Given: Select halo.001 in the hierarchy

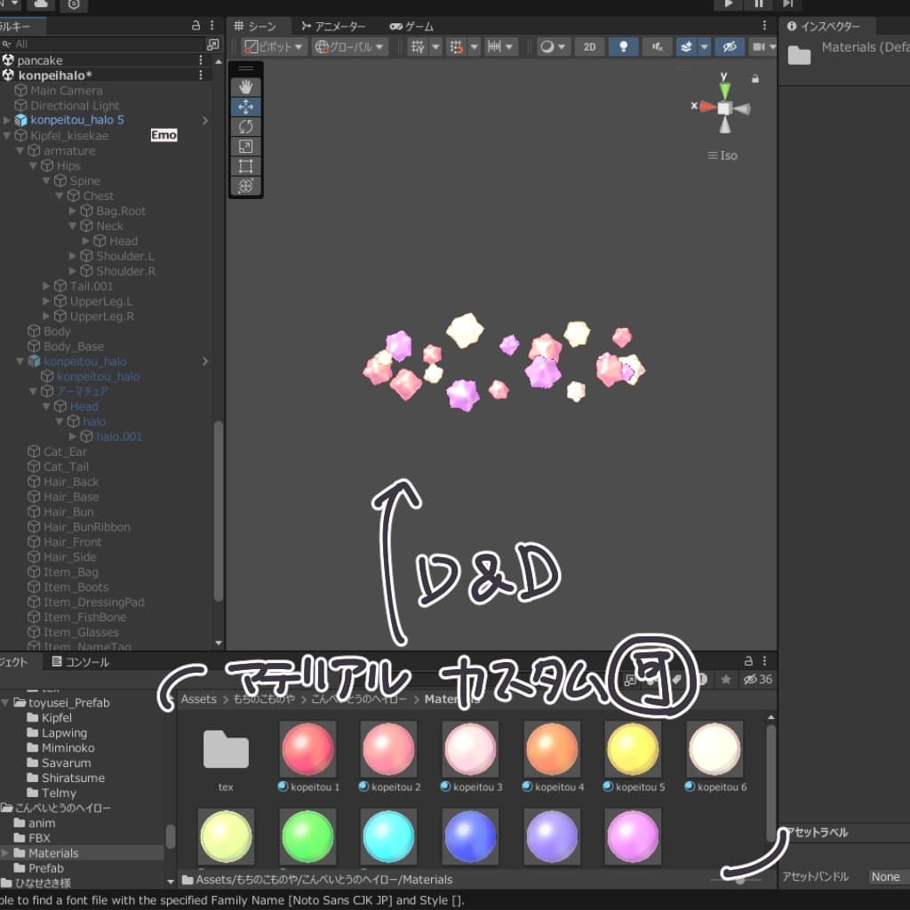Looking at the screenshot, I should pyautogui.click(x=119, y=436).
